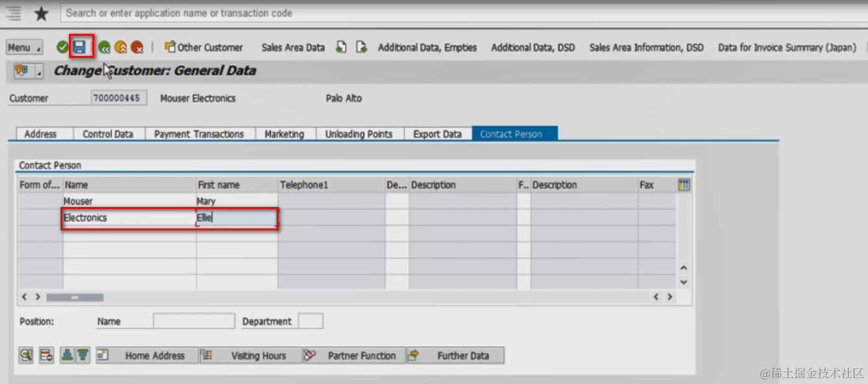
Task: Switch to the Unloading Points tab
Action: point(359,134)
